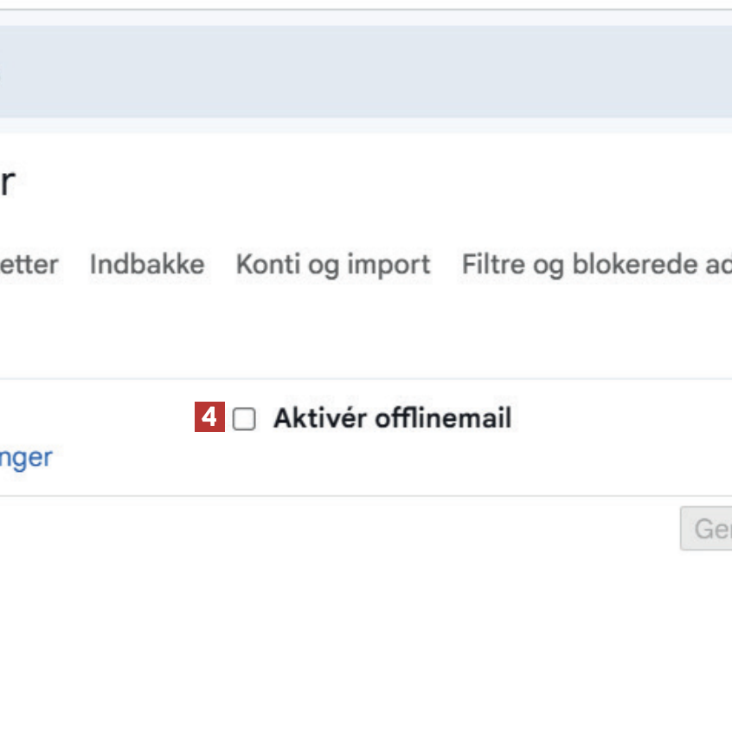The width and height of the screenshot is (732, 741).
Task: Click the "Aktivér offlinemail" label text
Action: click(x=392, y=419)
